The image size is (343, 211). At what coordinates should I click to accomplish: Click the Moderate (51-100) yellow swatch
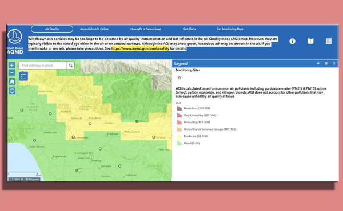point(180,136)
